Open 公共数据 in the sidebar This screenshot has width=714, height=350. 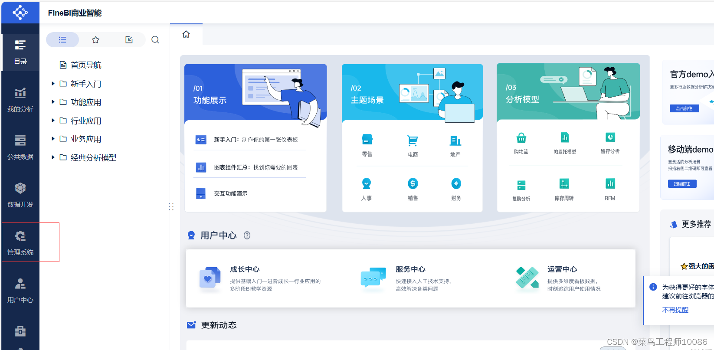[20, 147]
